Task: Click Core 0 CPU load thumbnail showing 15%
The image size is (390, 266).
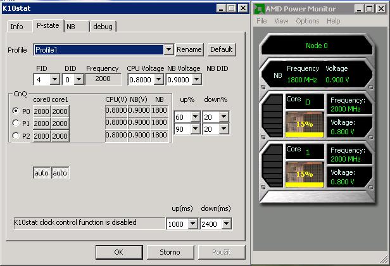Action: tap(305, 124)
